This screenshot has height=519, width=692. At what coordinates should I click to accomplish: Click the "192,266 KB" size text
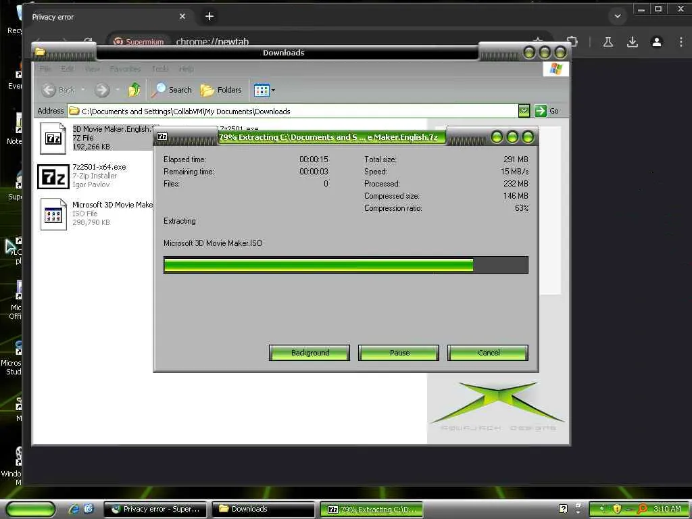[x=91, y=147]
